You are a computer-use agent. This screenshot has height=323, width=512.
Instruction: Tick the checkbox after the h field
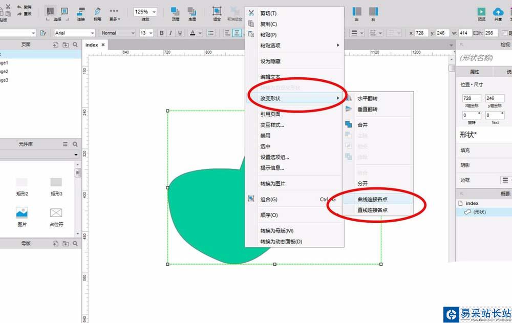point(505,33)
